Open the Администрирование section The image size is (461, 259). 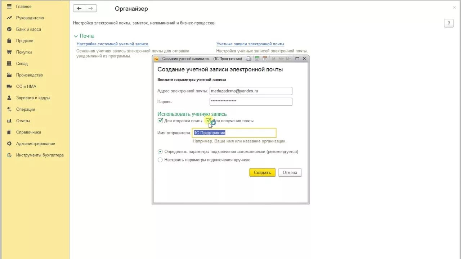(35, 144)
